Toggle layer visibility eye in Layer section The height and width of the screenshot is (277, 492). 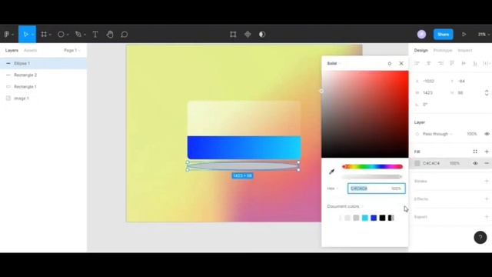[487, 134]
